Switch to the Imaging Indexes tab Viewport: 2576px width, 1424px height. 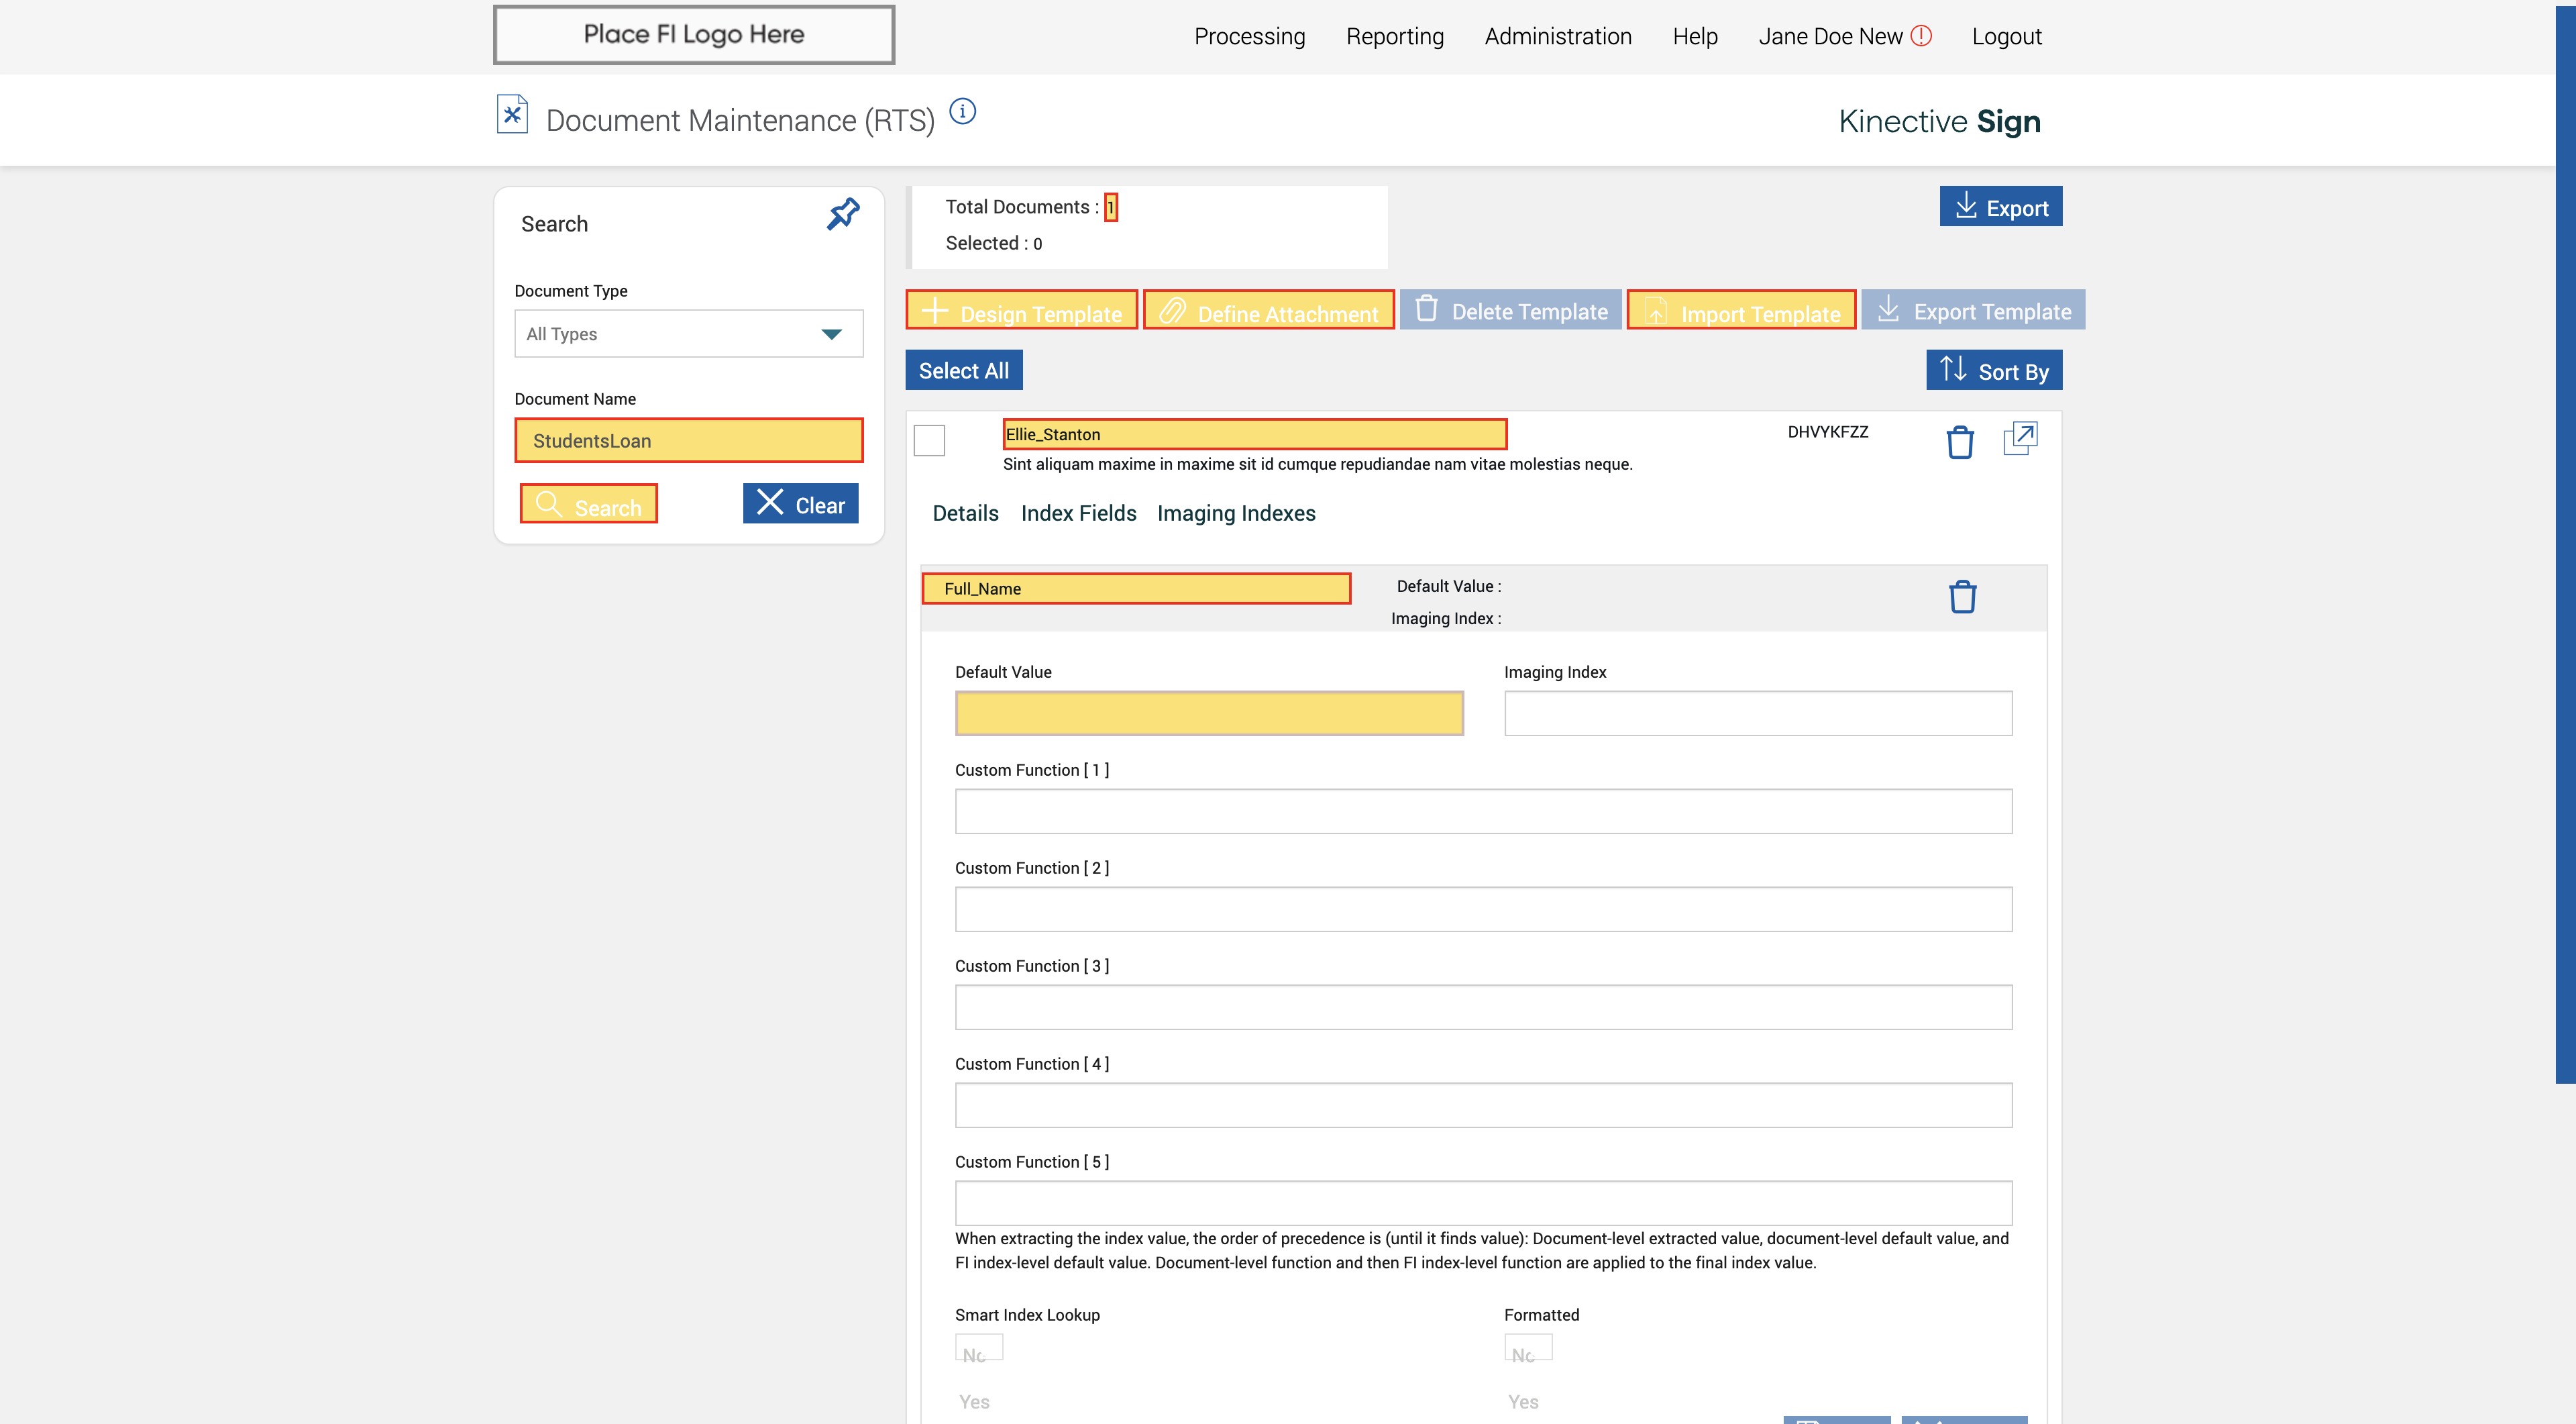[1235, 513]
